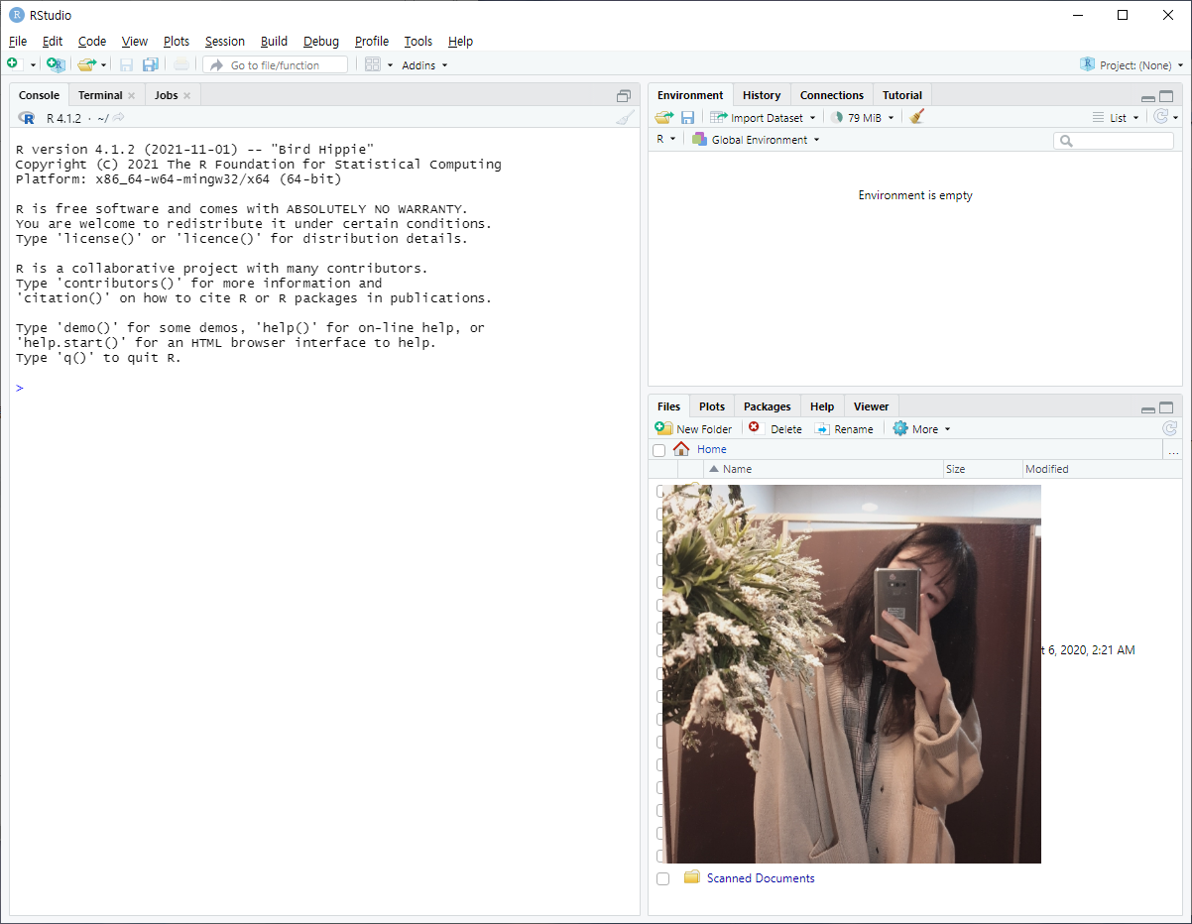
Task: Click the console prompt line
Action: [324, 388]
